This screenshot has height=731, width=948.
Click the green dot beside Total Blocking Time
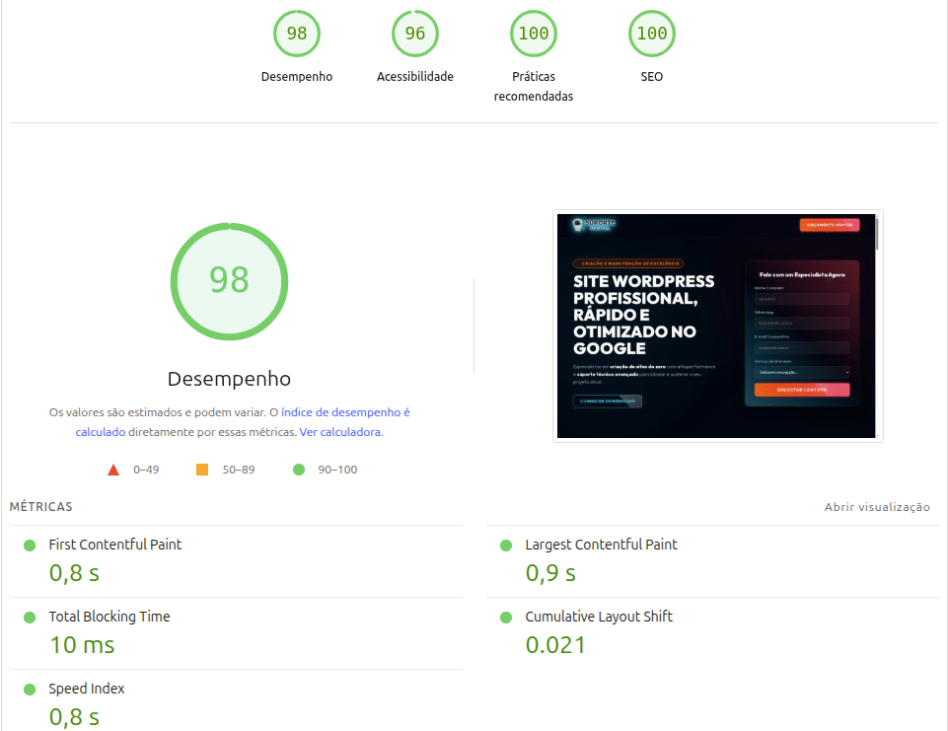(x=32, y=617)
